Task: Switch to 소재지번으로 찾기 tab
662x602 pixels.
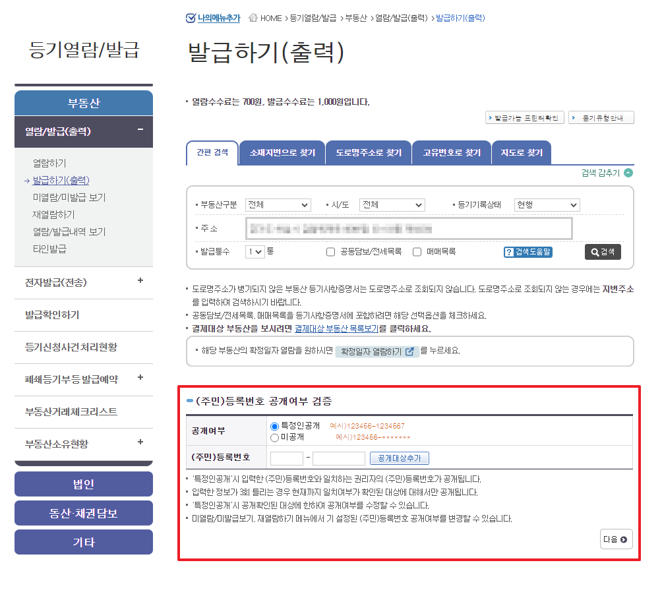Action: click(x=282, y=152)
